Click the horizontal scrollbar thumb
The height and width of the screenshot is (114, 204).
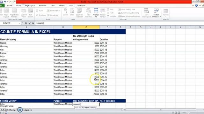(x=161, y=110)
